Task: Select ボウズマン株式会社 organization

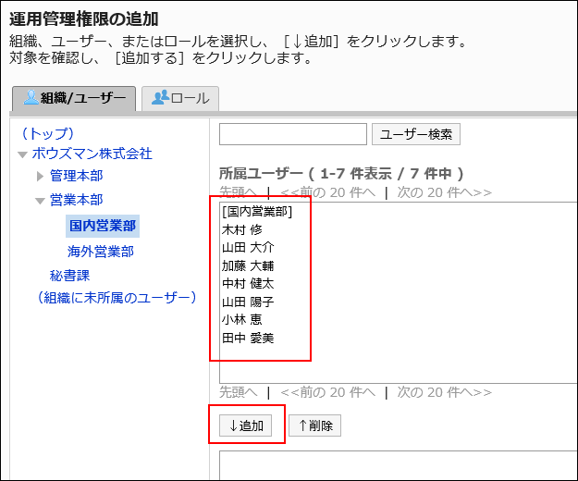Action: point(92,154)
